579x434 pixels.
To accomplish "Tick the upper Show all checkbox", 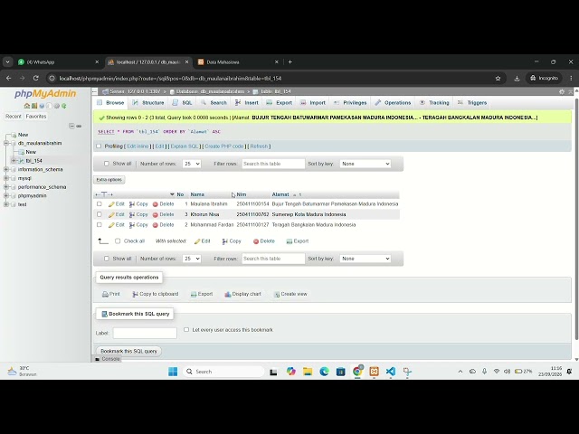I will 107,164.
